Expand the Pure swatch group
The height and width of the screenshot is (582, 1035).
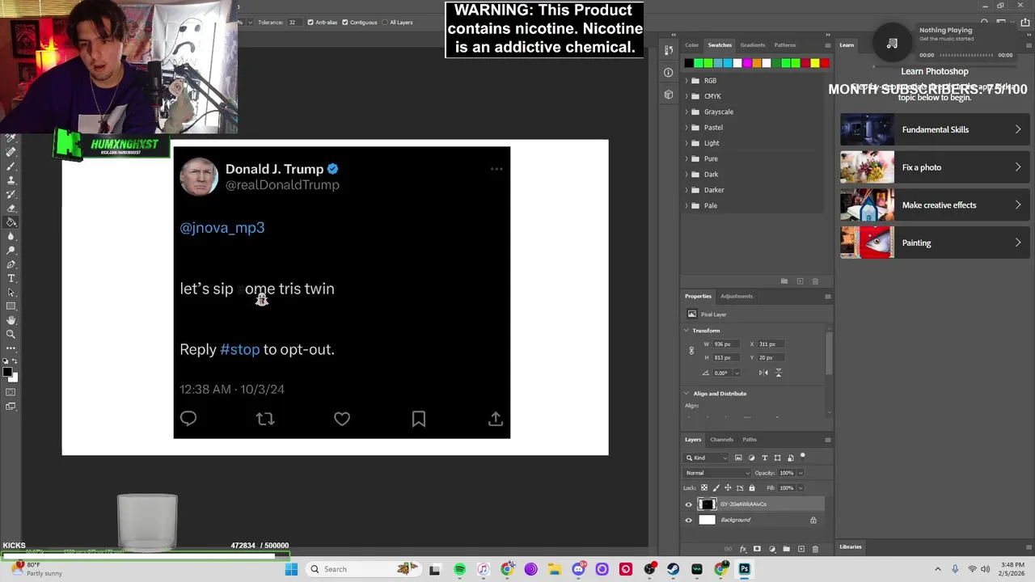point(686,158)
